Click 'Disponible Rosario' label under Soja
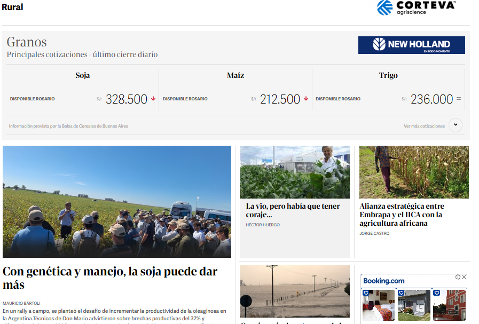479x324 pixels. pos(33,99)
